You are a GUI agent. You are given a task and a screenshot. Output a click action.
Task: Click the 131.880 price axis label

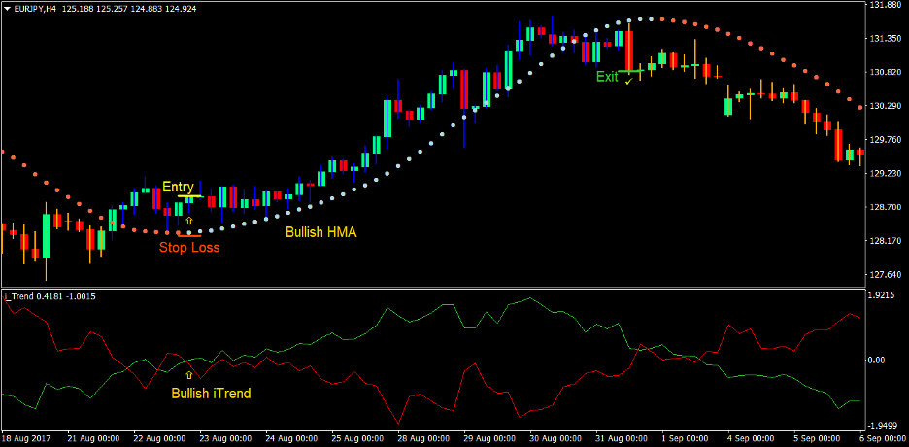coord(884,5)
